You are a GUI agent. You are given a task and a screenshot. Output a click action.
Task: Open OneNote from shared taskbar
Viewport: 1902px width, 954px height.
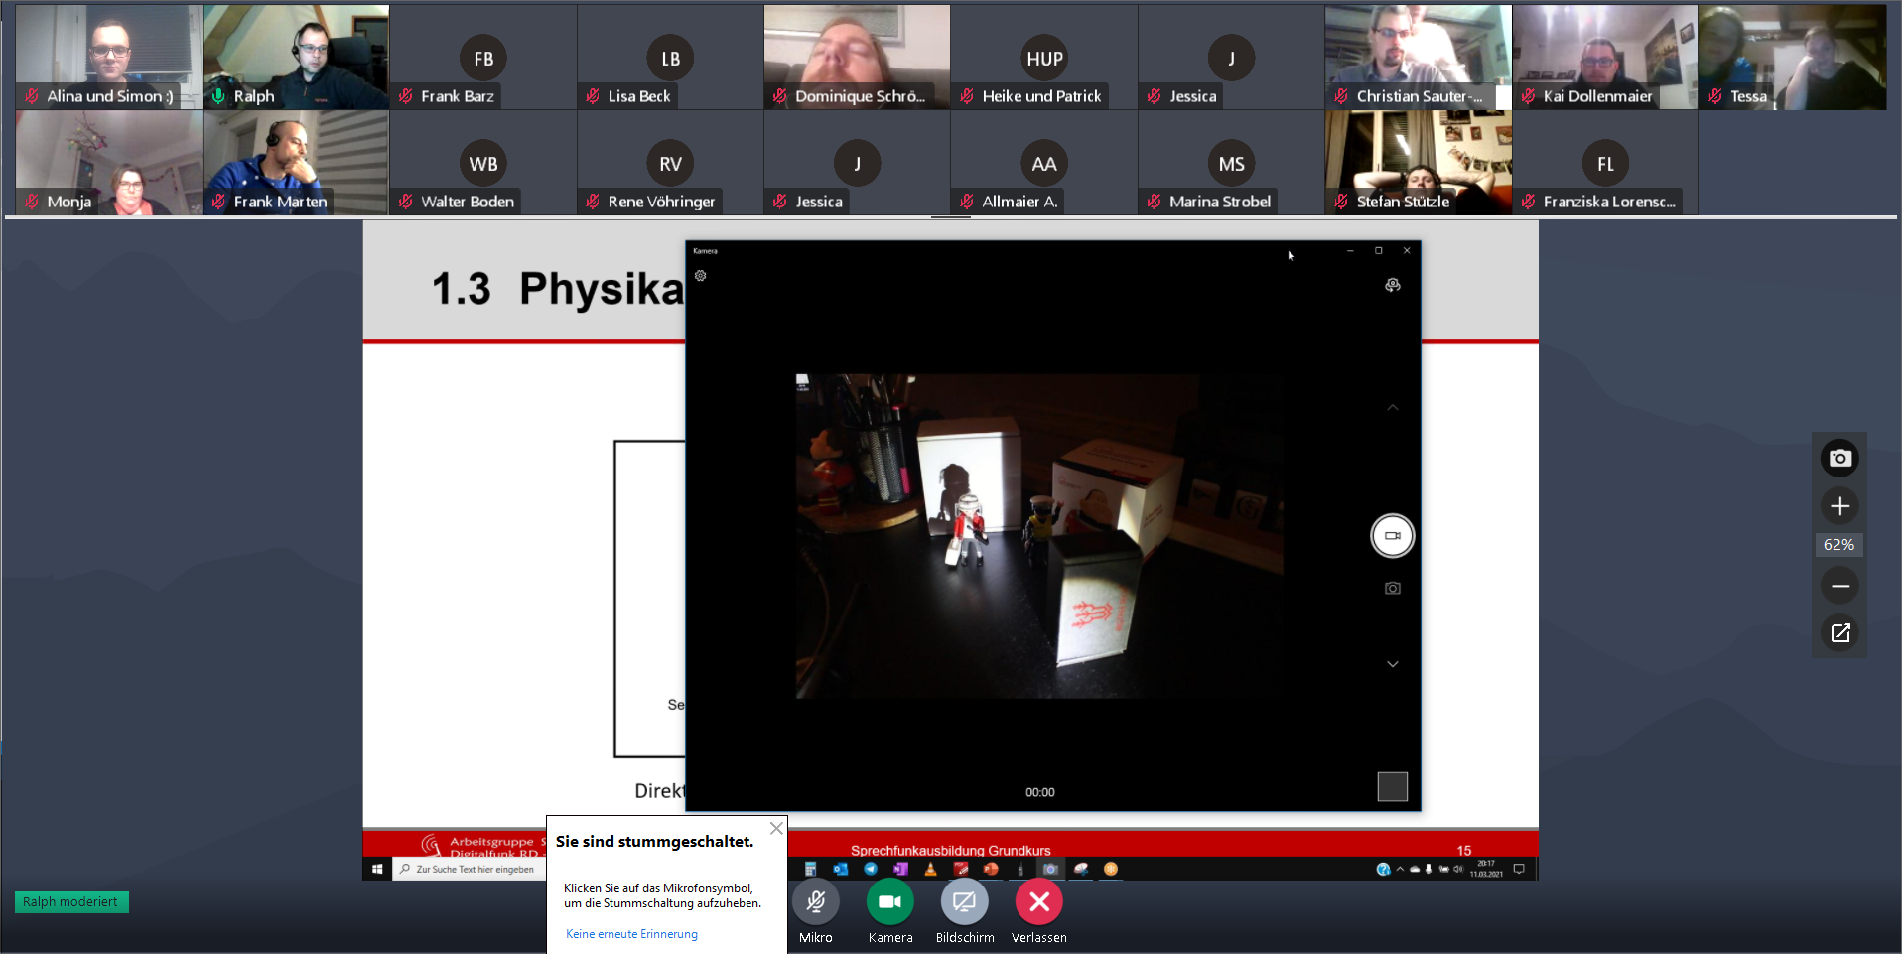pyautogui.click(x=900, y=870)
